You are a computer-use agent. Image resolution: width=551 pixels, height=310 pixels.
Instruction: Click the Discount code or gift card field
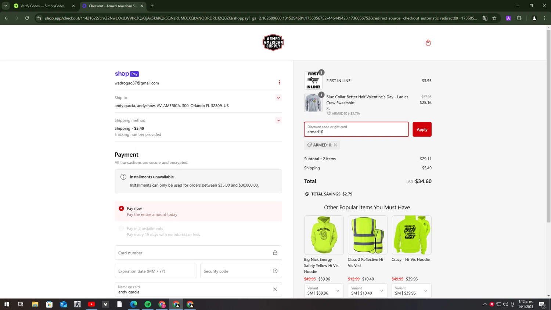356,129
